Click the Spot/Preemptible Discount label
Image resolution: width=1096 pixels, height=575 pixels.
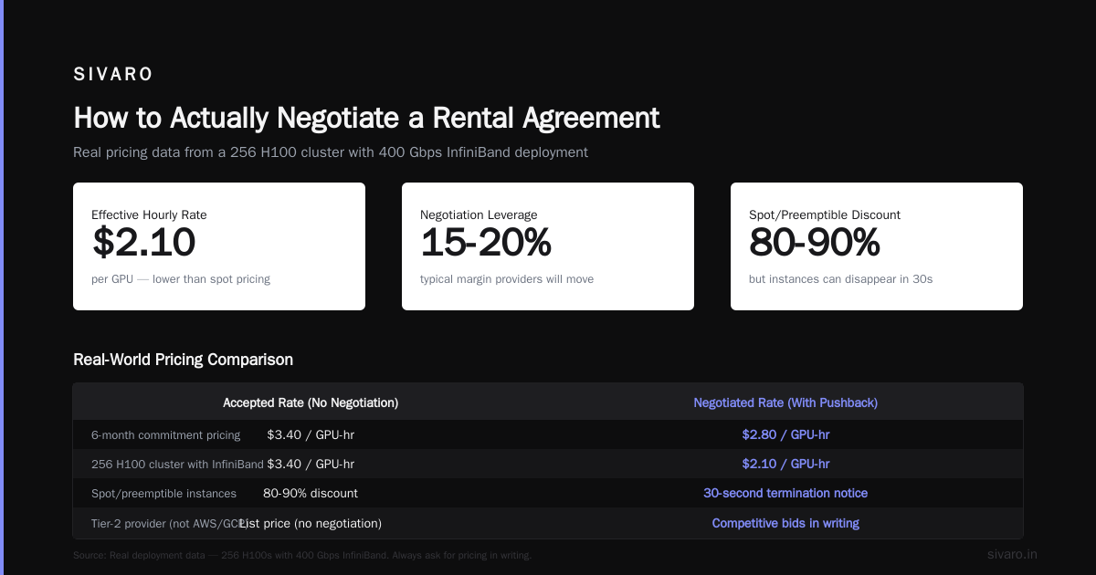click(825, 214)
